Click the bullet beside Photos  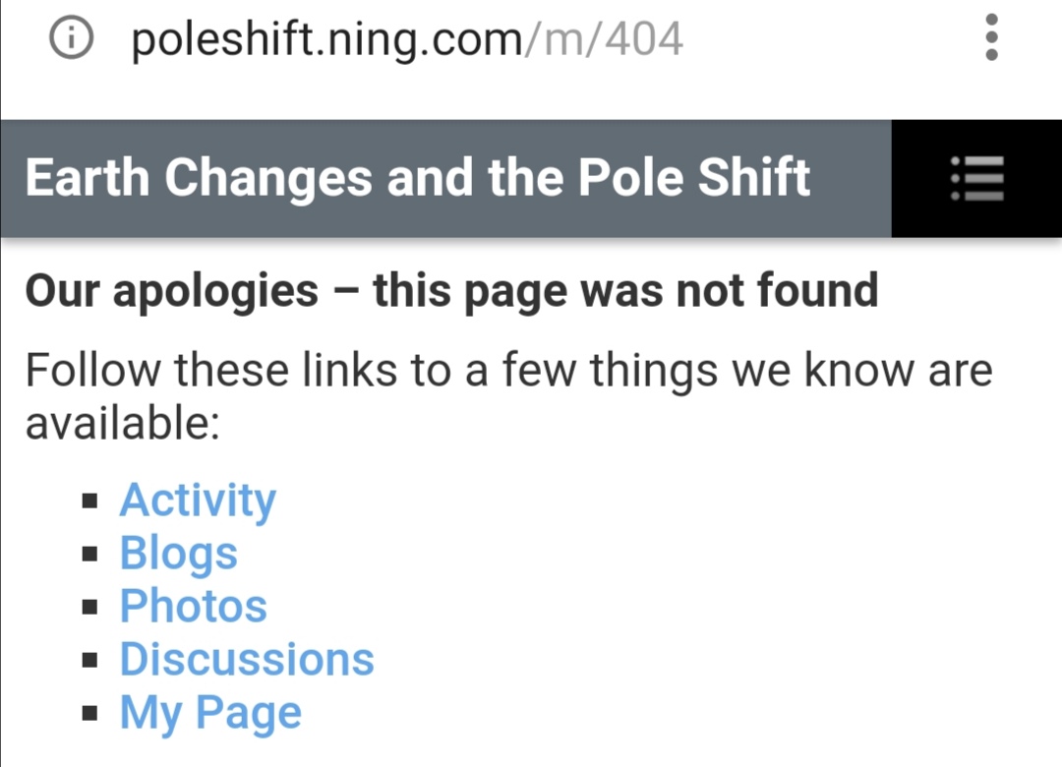pyautogui.click(x=89, y=607)
